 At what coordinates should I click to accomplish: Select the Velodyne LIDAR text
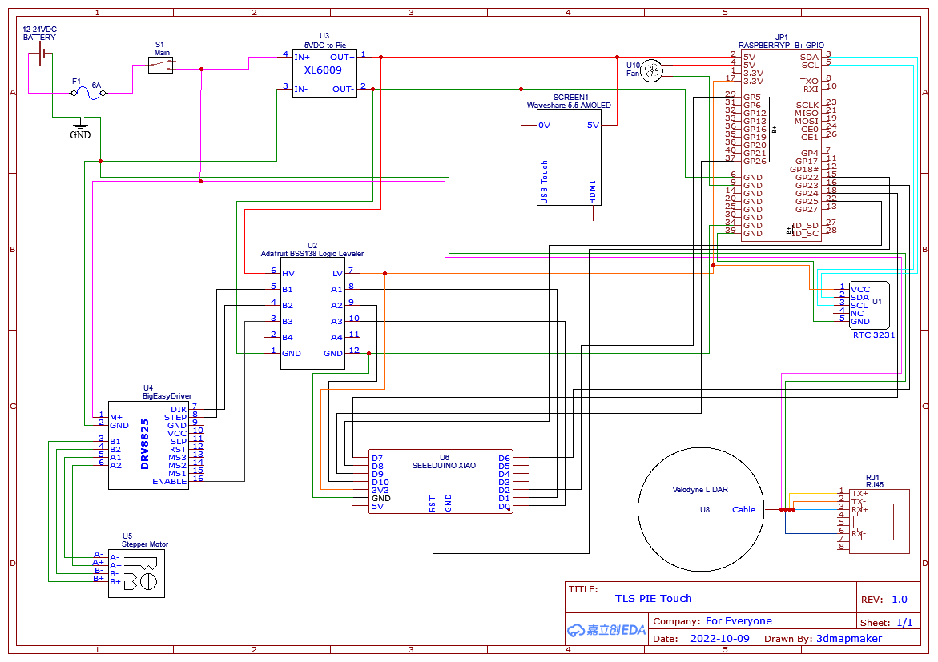pyautogui.click(x=700, y=489)
